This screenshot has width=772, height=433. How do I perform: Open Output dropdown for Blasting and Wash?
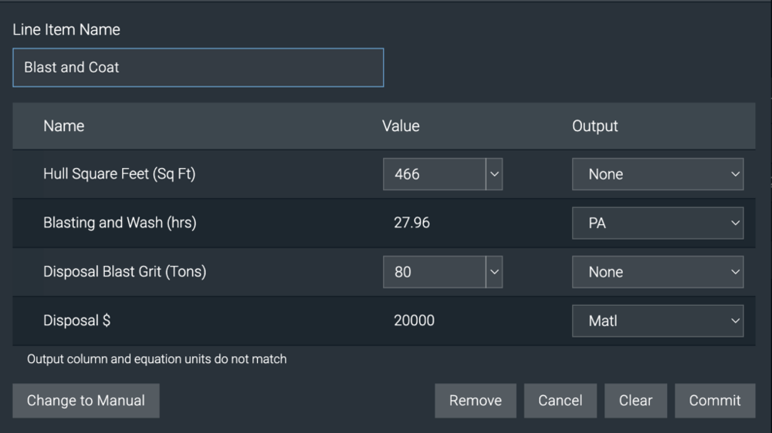coord(658,223)
